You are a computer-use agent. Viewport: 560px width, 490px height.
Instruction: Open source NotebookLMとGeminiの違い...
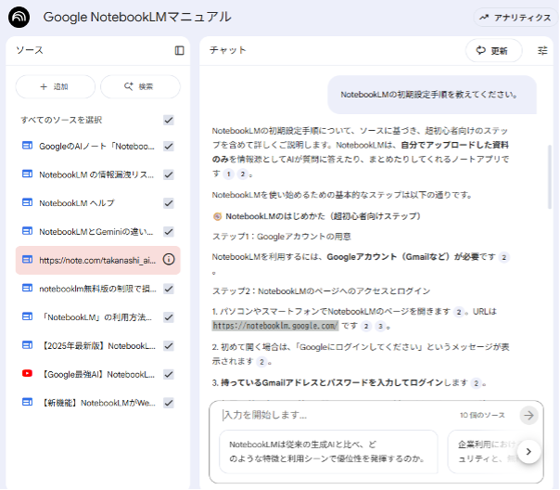coord(96,232)
